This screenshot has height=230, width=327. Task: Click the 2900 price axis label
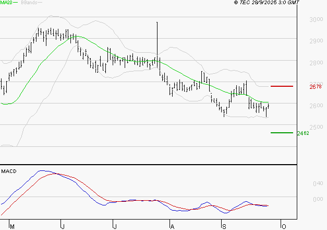[x=316, y=41]
